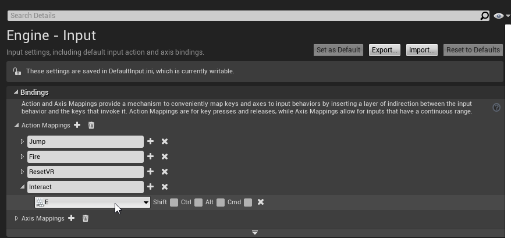Remove the Jump action mapping
This screenshot has width=511, height=238.
[165, 141]
